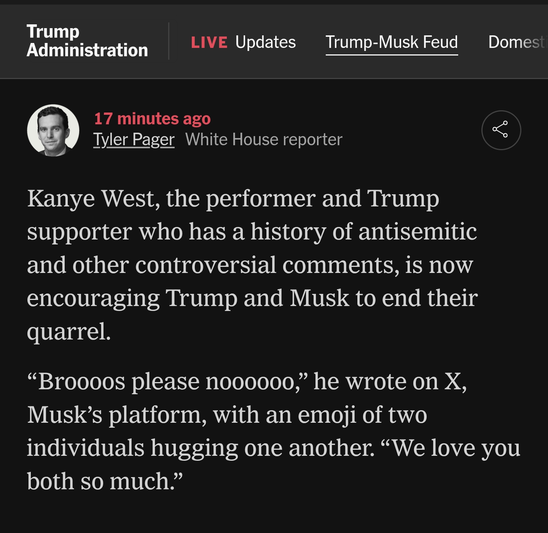Click the "17 minutes ago" timestamp
The image size is (548, 533).
(152, 119)
